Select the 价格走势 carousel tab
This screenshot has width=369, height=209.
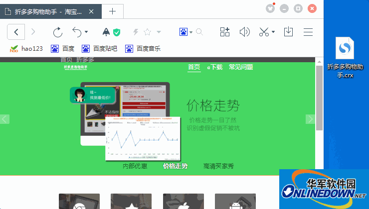pyautogui.click(x=176, y=166)
